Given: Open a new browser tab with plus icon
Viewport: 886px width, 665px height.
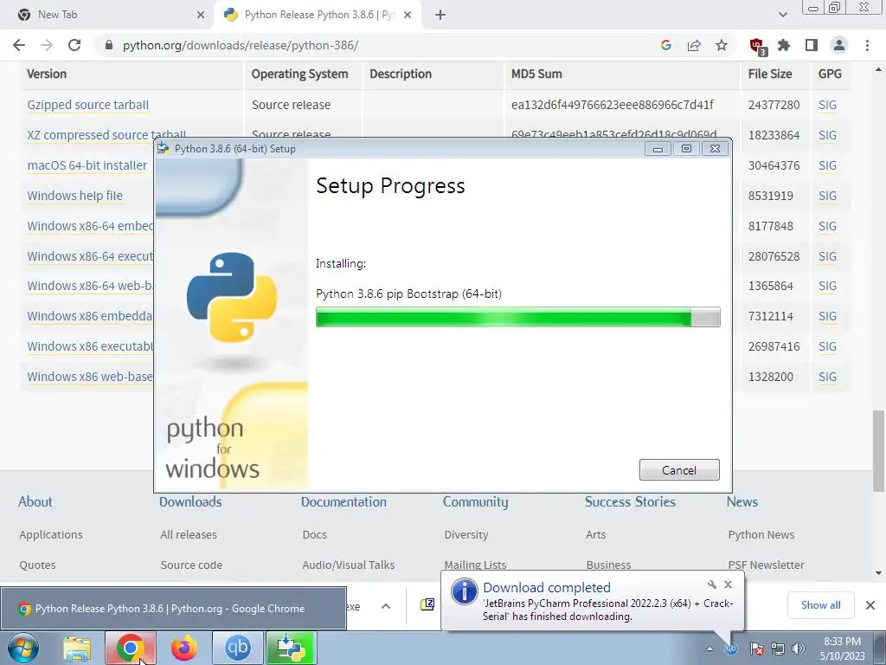Looking at the screenshot, I should pos(440,16).
